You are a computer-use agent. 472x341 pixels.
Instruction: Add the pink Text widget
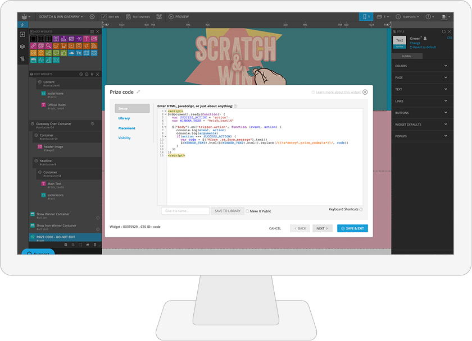87,39
